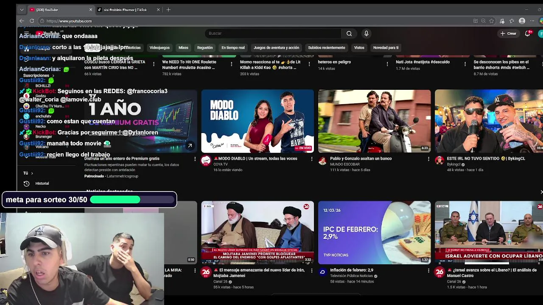Open options for the COSCU video
The width and height of the screenshot is (543, 305).
click(x=154, y=64)
